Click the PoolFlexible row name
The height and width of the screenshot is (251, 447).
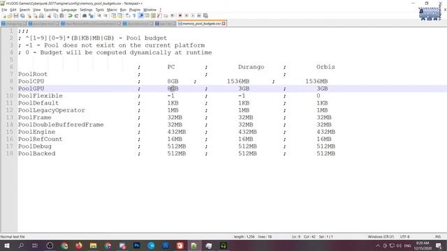point(41,96)
